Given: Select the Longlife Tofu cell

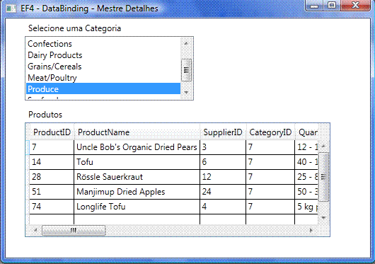Looking at the screenshot, I should (x=137, y=207).
